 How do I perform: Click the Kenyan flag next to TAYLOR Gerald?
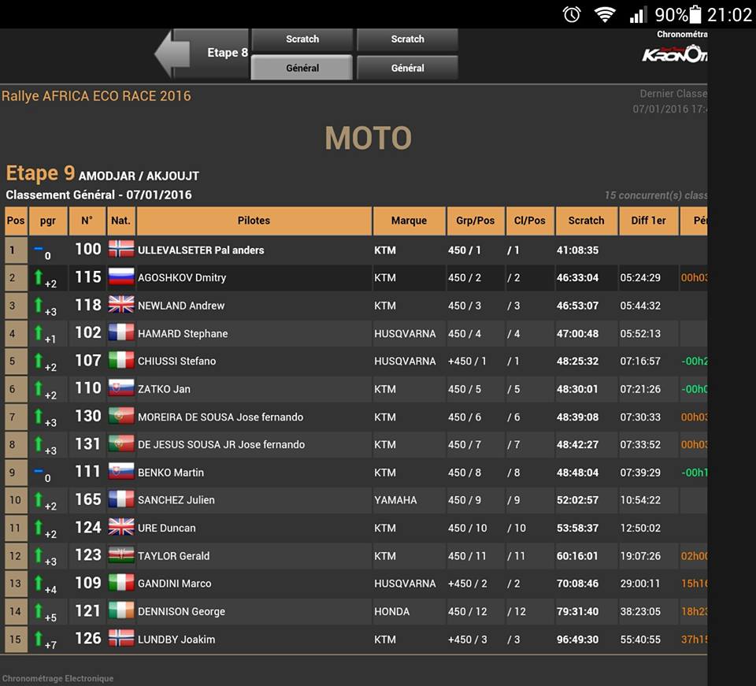click(121, 555)
